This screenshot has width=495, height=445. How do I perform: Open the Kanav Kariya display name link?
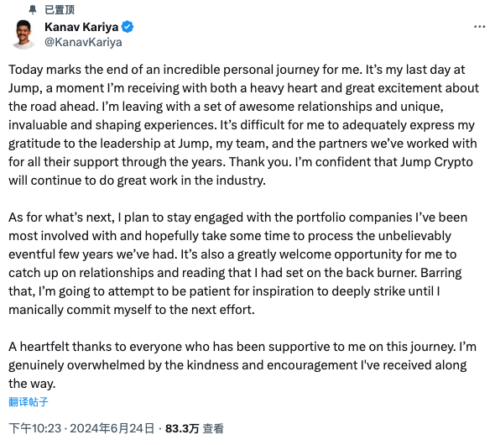[x=81, y=27]
